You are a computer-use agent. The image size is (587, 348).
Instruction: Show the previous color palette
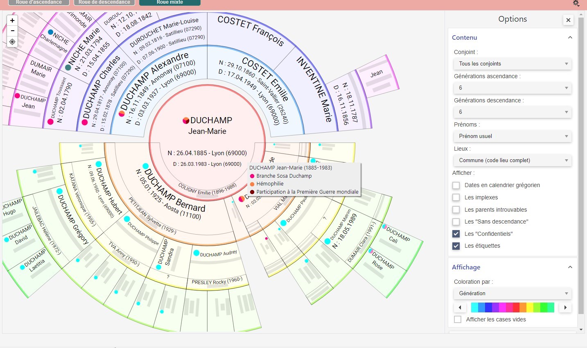[x=460, y=307]
